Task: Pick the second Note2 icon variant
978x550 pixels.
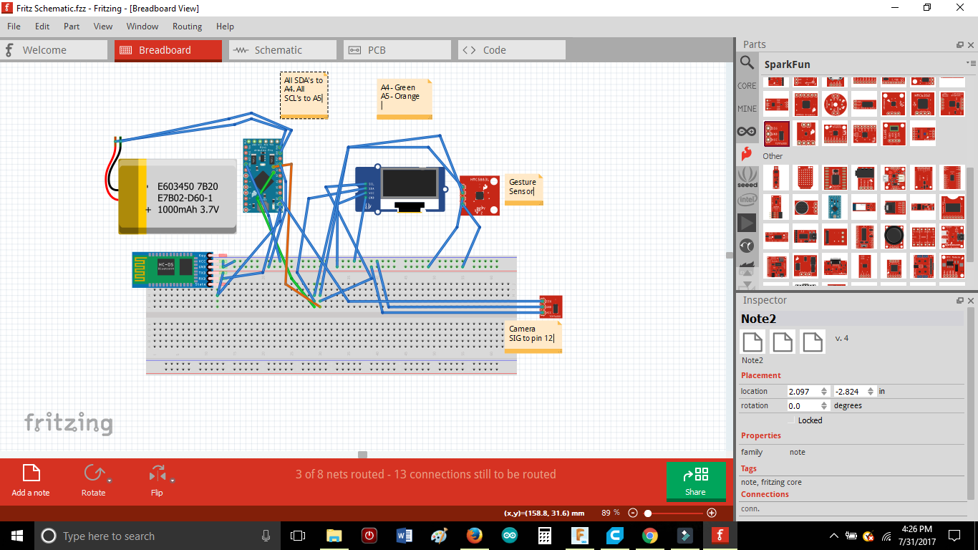Action: click(782, 342)
